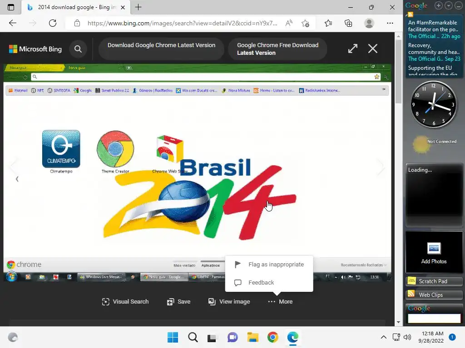Image resolution: width=465 pixels, height=348 pixels.
Task: Open the Collections panel
Action: click(348, 23)
